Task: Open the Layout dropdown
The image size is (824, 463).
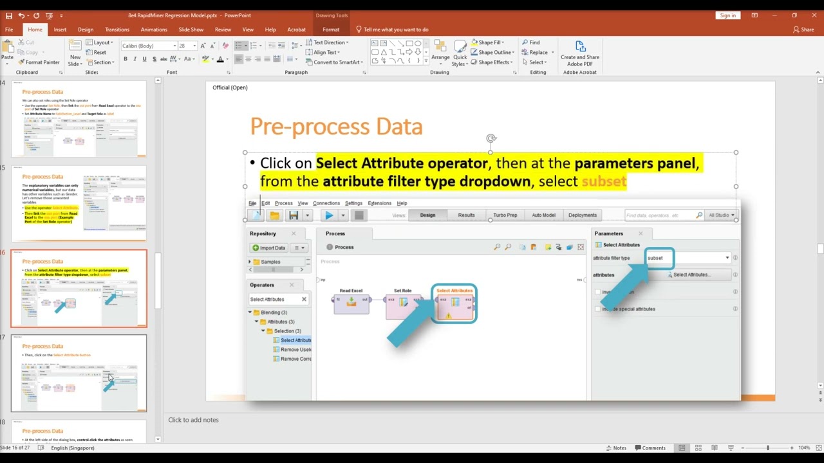Action: [100, 42]
